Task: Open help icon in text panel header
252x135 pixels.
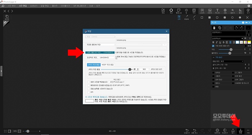Action: pyautogui.click(x=243, y=23)
